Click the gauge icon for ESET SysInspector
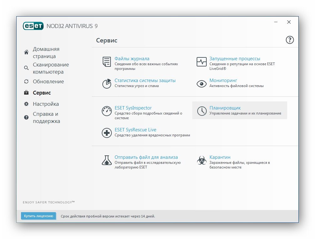Viewport: 315px width, 239px height. tap(107, 111)
